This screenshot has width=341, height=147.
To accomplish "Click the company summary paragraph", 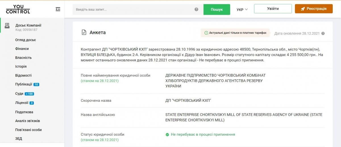I will tap(202, 55).
